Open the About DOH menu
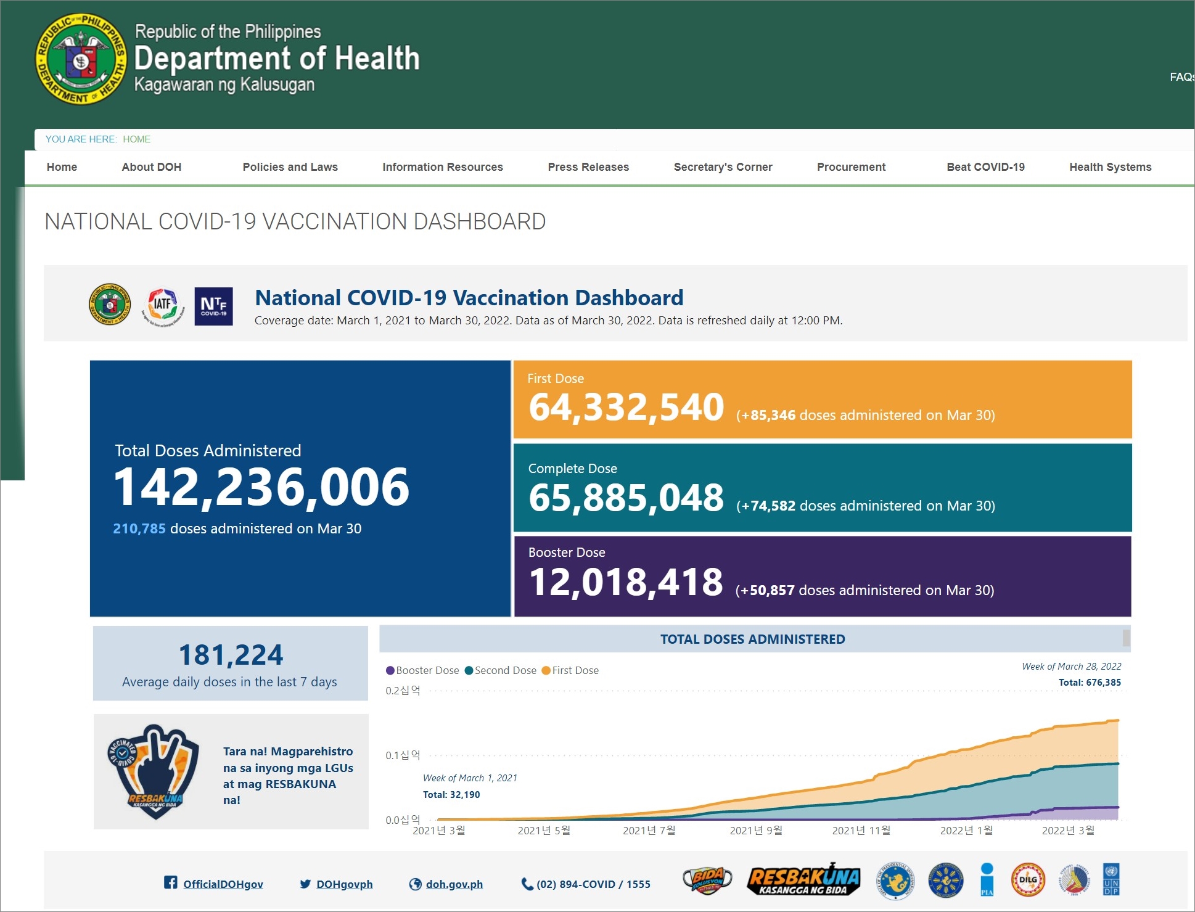The image size is (1195, 912). (x=151, y=167)
